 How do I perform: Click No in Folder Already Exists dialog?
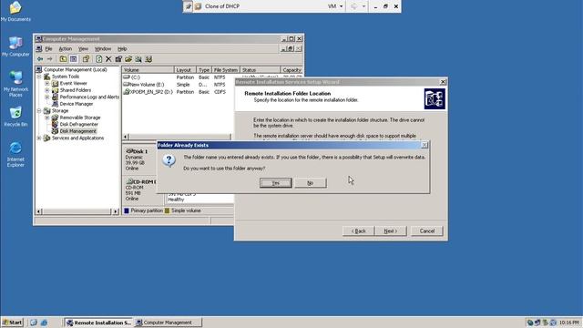[311, 183]
